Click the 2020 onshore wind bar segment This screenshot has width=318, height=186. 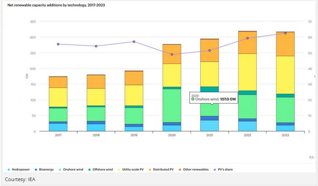(172, 105)
